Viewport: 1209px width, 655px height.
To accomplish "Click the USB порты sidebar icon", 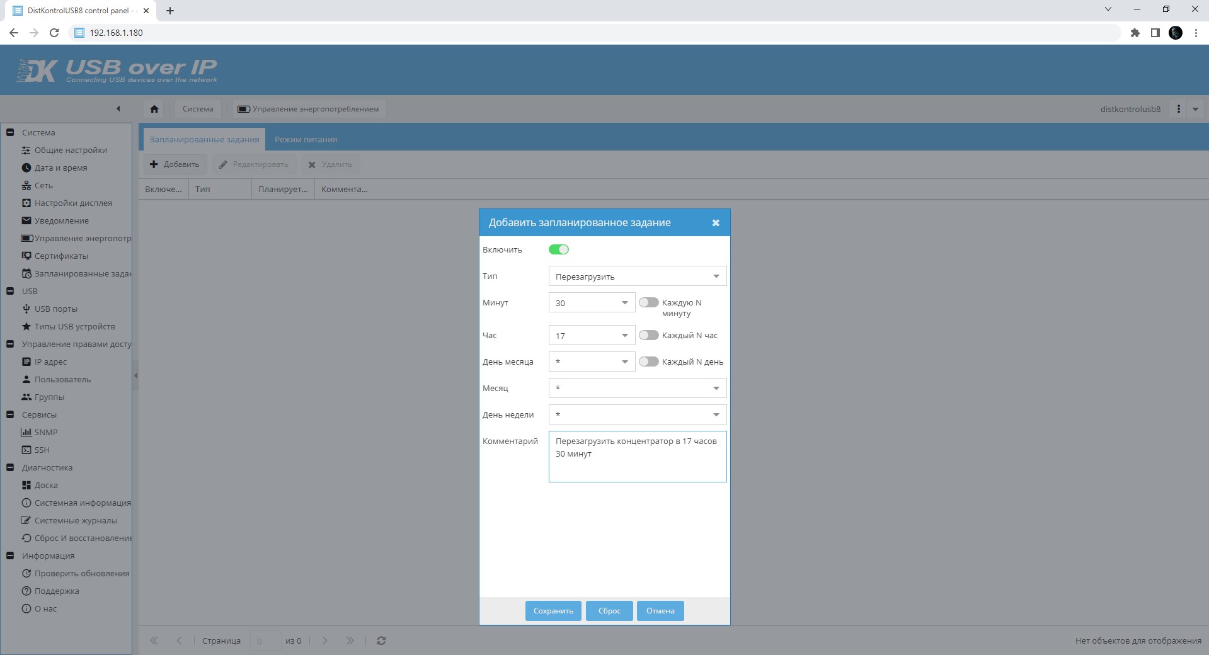I will click(26, 309).
